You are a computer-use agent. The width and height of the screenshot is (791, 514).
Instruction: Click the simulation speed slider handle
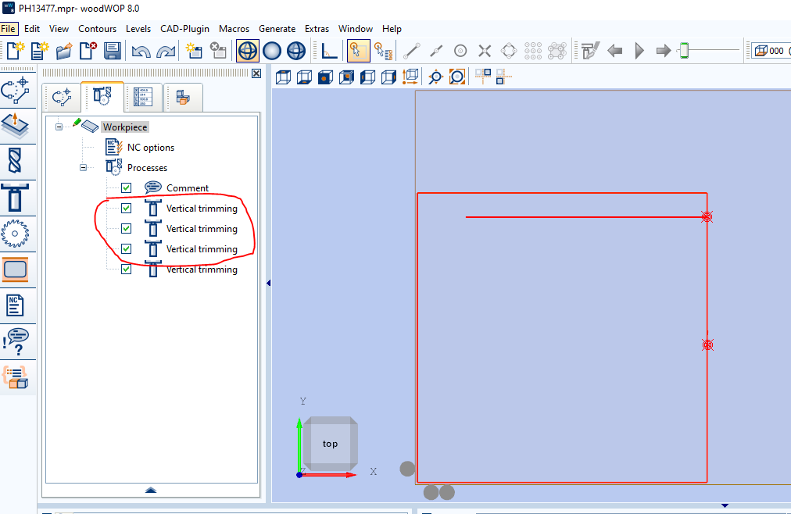click(684, 51)
